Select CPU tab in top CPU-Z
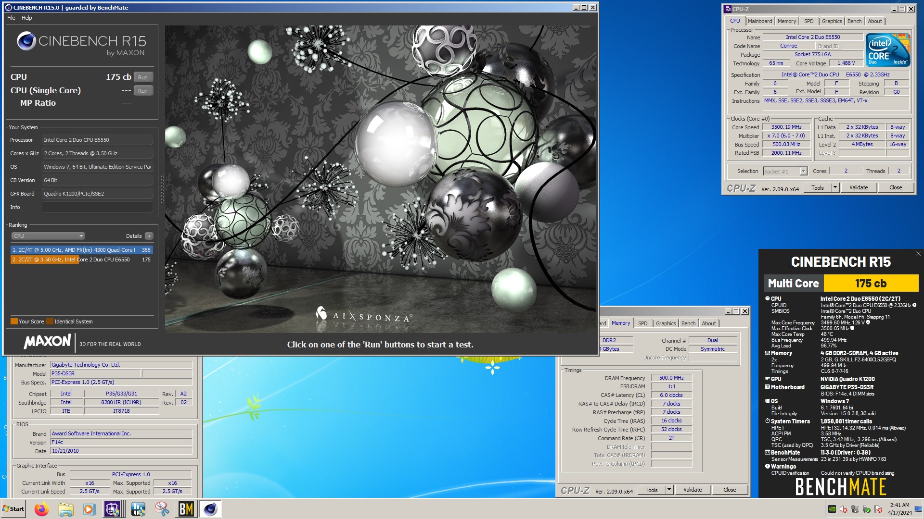Image resolution: width=924 pixels, height=519 pixels. click(x=735, y=21)
